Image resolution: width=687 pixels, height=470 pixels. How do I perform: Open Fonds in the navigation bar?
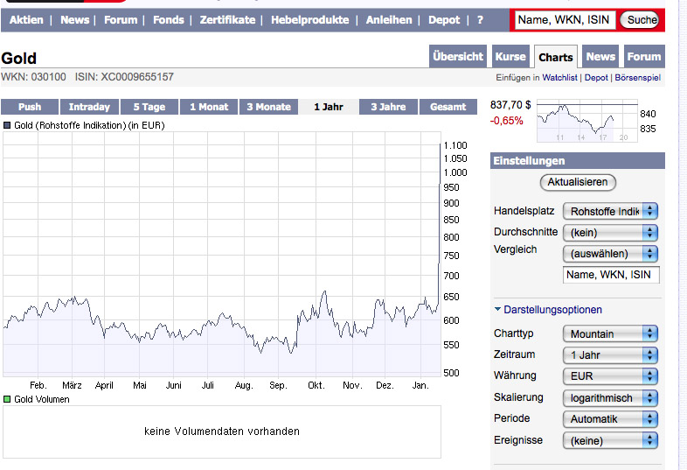pyautogui.click(x=169, y=20)
